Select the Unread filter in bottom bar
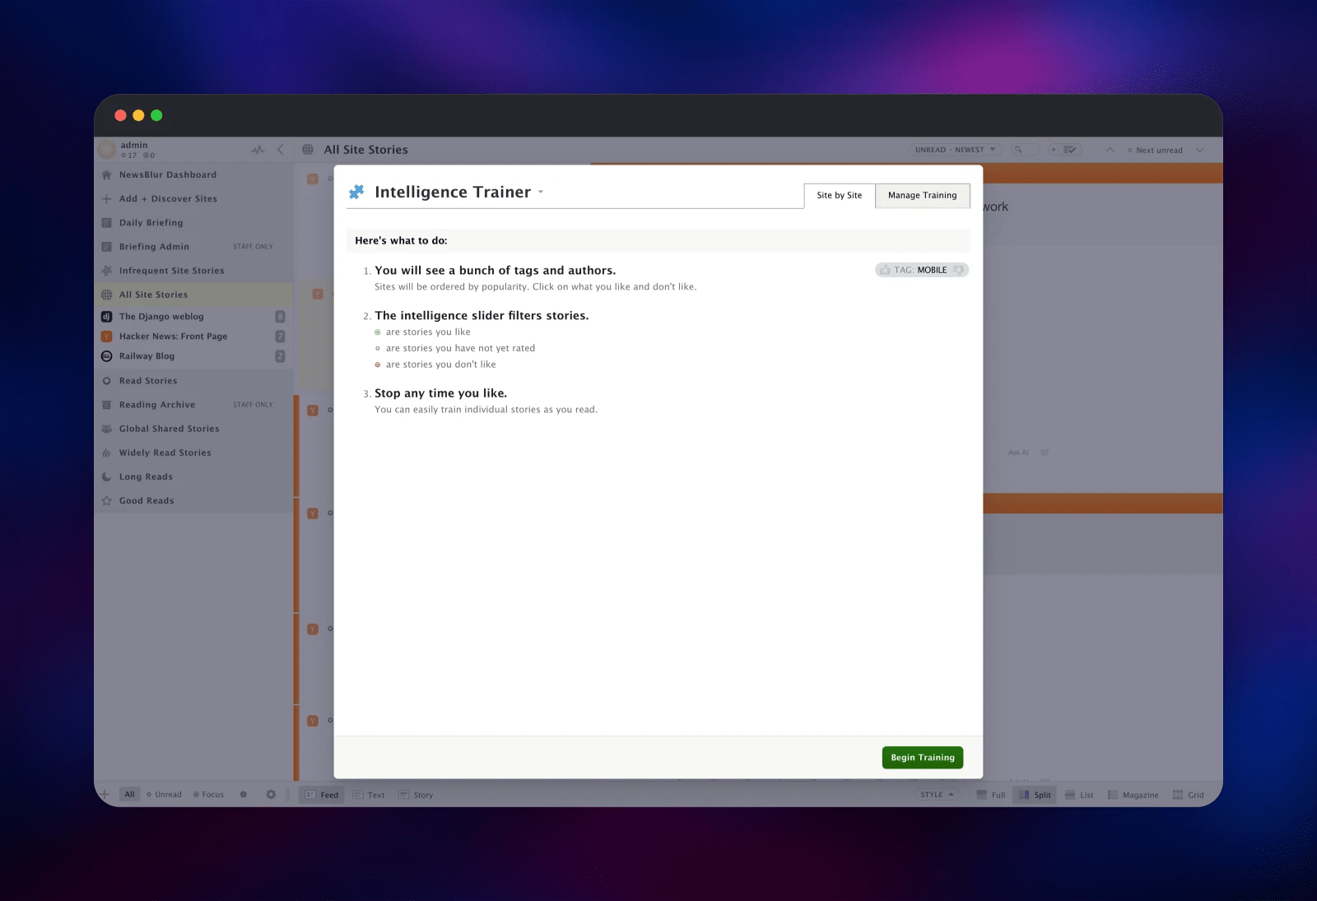The image size is (1317, 901). [x=165, y=794]
